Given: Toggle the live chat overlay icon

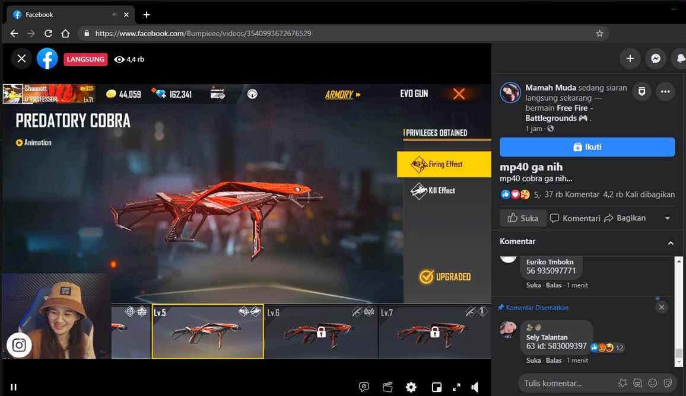Looking at the screenshot, I should pos(364,387).
